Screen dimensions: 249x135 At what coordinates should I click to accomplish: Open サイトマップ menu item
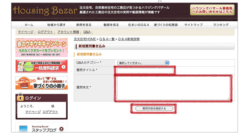tap(193, 25)
